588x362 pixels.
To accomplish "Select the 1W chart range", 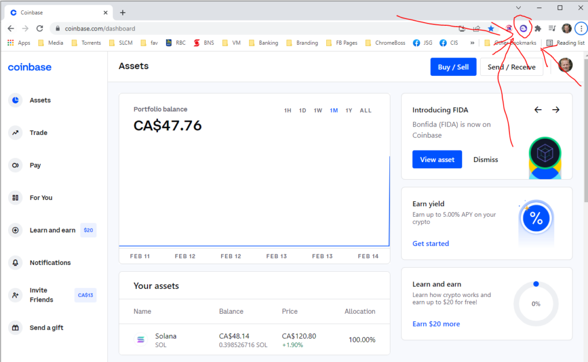I will point(318,110).
